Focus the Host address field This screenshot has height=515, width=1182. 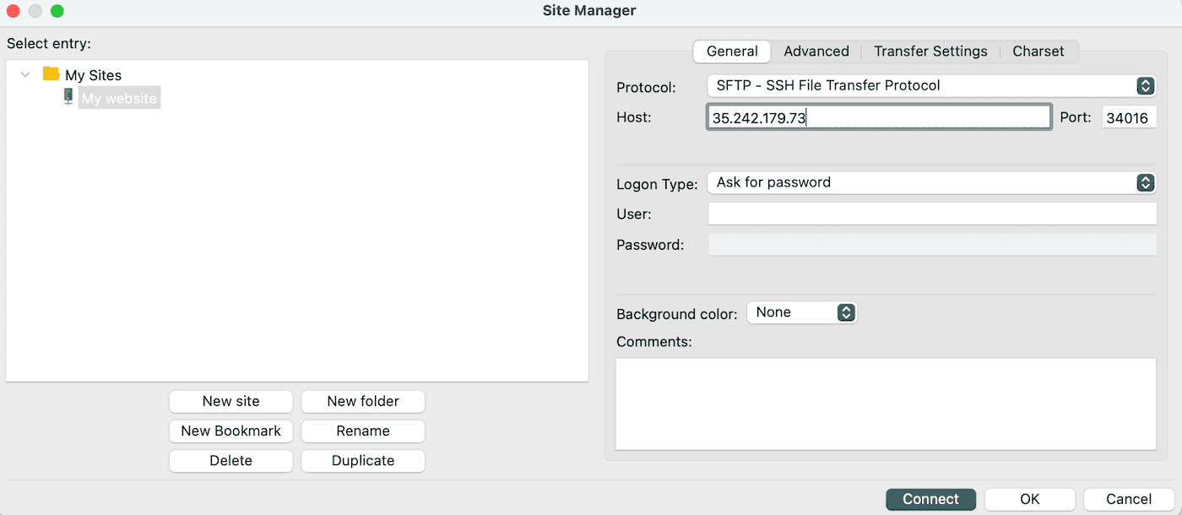[878, 117]
